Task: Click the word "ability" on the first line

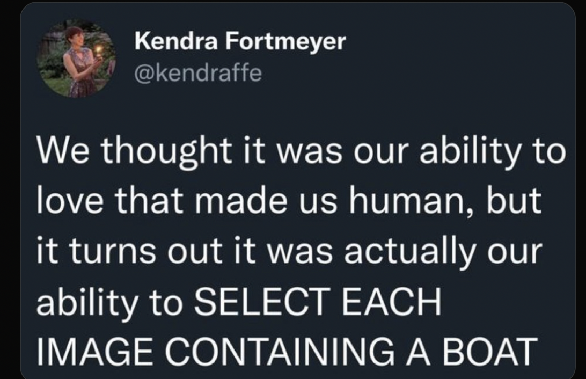Action: (x=468, y=151)
